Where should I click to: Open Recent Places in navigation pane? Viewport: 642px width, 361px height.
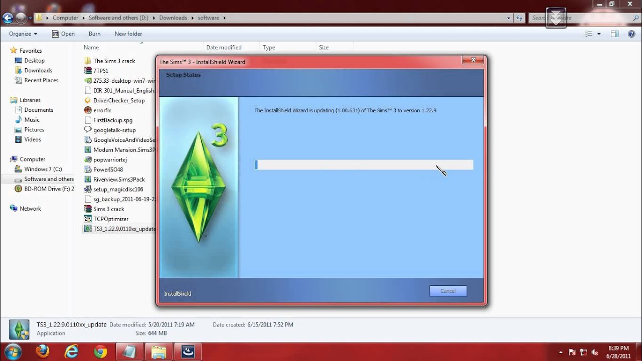pos(41,80)
